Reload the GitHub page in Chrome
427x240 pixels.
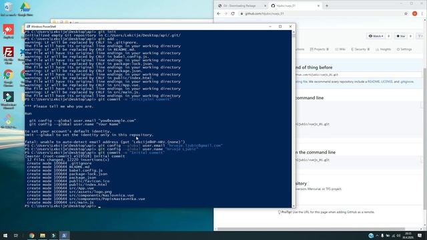click(x=233, y=13)
